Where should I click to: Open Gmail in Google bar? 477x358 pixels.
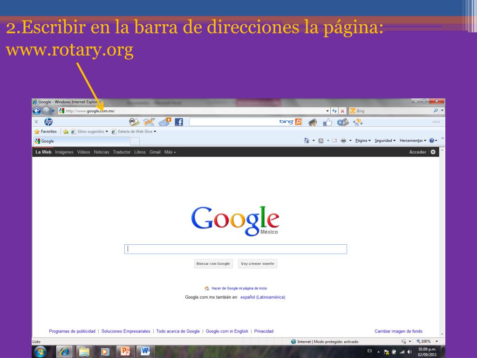pos(155,152)
